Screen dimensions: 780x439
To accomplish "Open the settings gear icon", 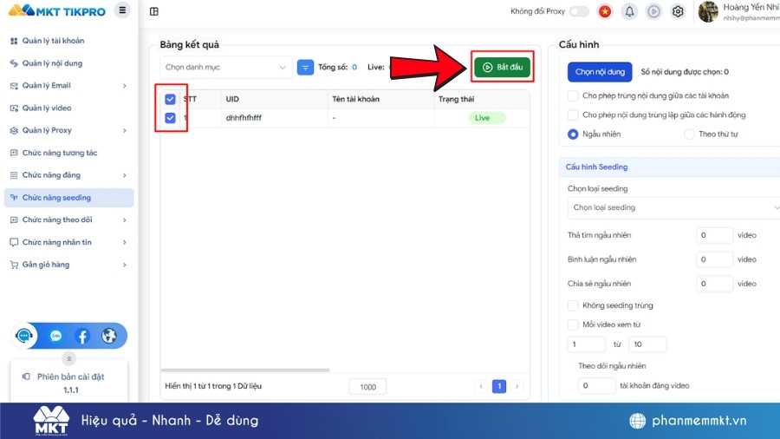I will click(x=678, y=11).
